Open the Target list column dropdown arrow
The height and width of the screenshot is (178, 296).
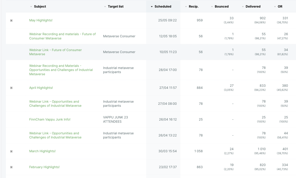point(105,6)
